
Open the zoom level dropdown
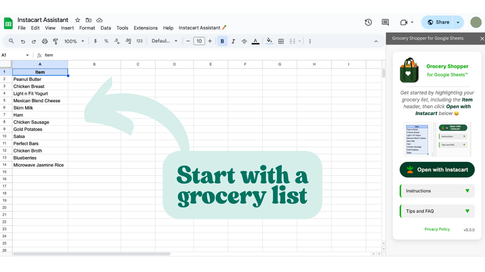pyautogui.click(x=73, y=41)
